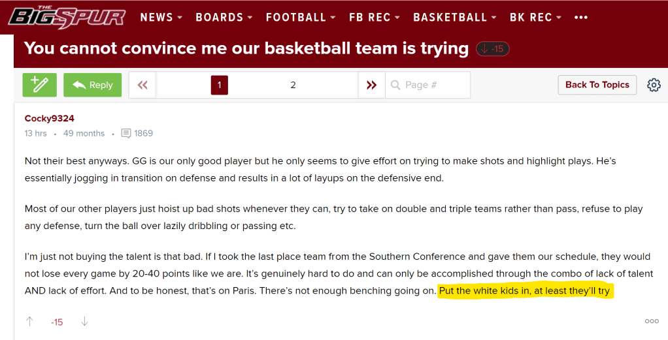Click the Back To Topics button
Screen dimensions: 668x340
coord(597,85)
